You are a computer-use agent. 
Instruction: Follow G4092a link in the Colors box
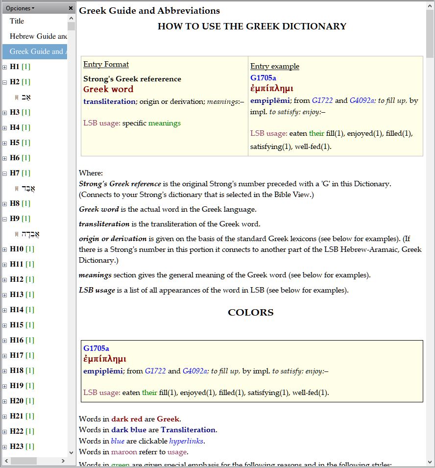[x=195, y=371]
